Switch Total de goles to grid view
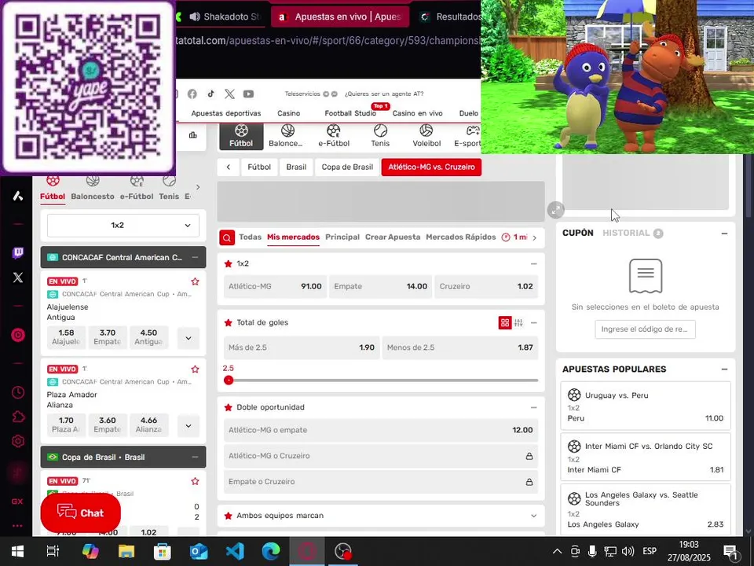 coord(505,322)
